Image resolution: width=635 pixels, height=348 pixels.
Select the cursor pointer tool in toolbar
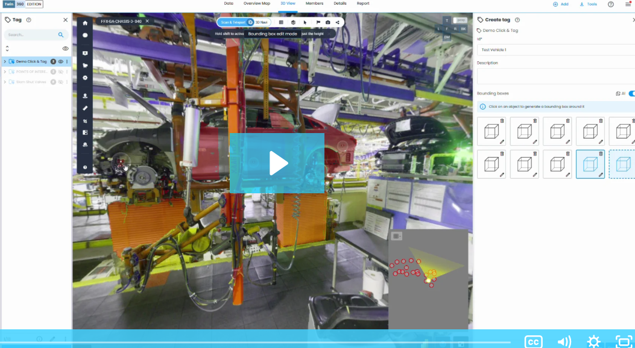305,22
